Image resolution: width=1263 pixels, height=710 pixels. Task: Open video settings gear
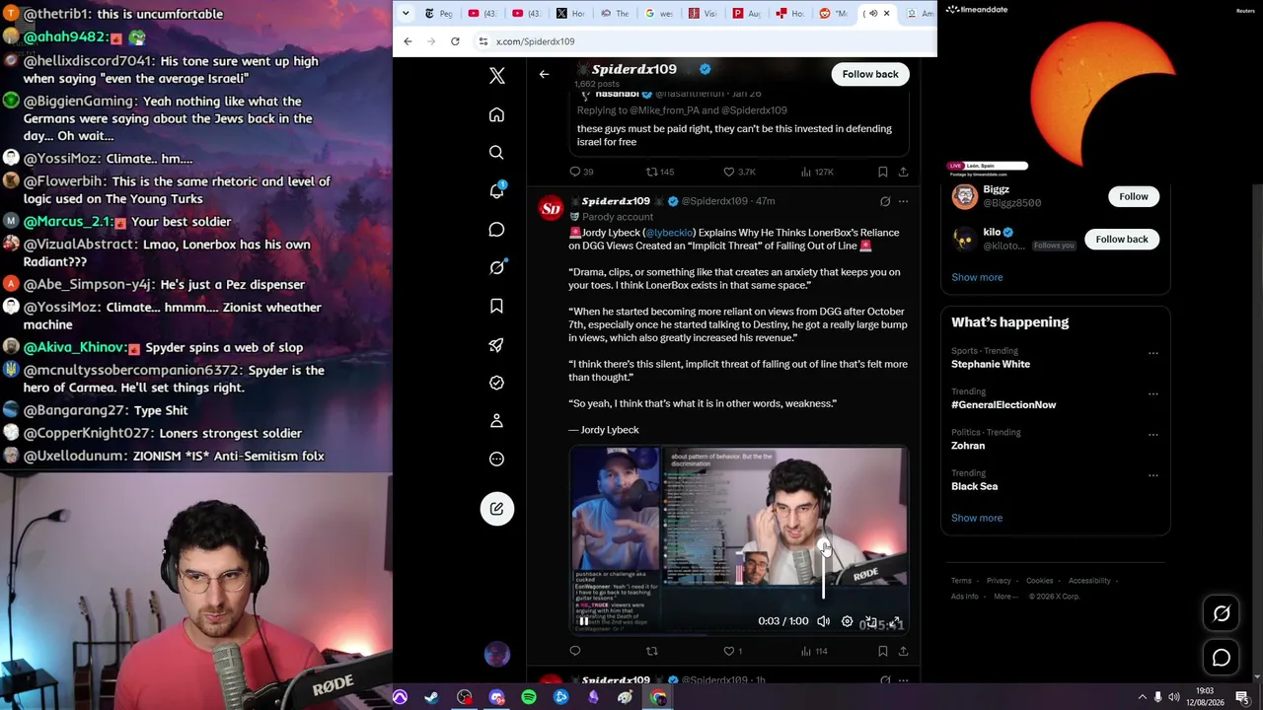(847, 621)
